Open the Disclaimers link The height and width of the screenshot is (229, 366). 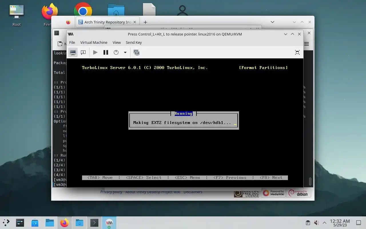point(193,192)
